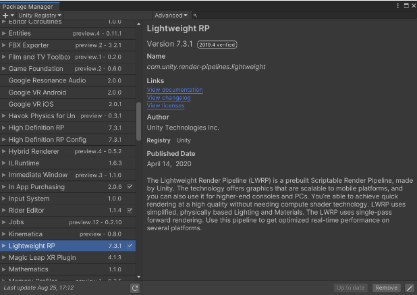Image resolution: width=417 pixels, height=295 pixels.
Task: Click the installed checkmark on Rider Editor
Action: coord(130,210)
